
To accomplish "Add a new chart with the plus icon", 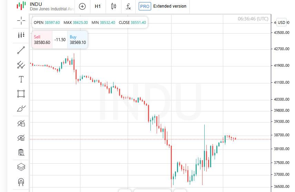I will tap(82, 7).
